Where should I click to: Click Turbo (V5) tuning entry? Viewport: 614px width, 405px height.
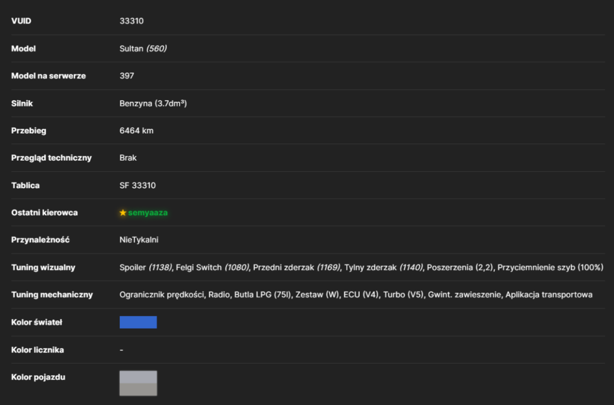(x=403, y=295)
